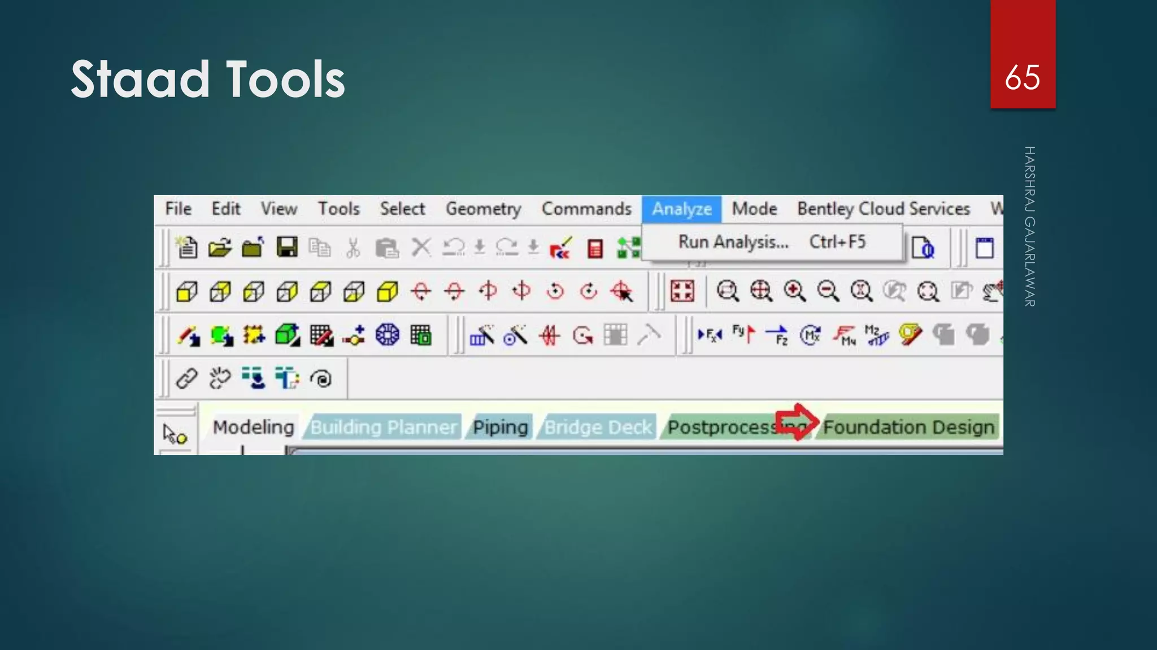Click the red pencil Add Beam icon
This screenshot has height=650, width=1157.
(x=188, y=336)
